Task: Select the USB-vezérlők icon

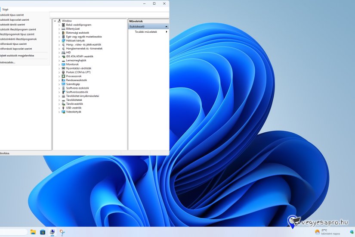Action: (64, 108)
